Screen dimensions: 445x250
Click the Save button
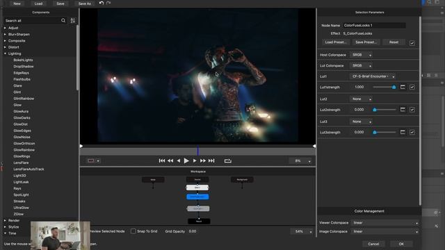click(60, 3)
